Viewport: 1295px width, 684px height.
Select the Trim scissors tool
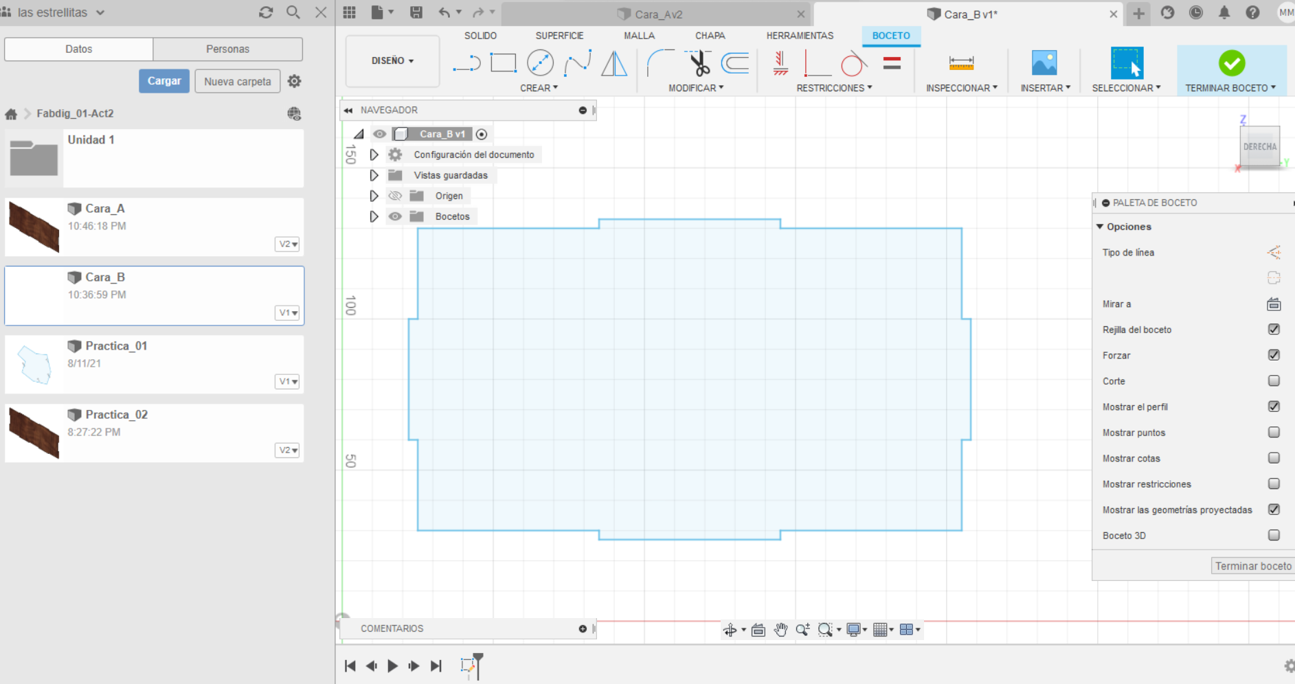click(699, 63)
